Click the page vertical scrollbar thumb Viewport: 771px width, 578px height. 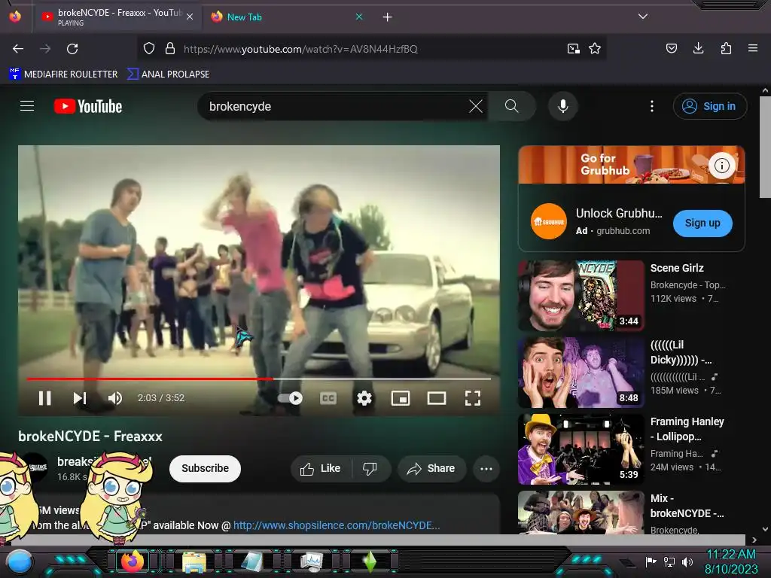point(765,147)
